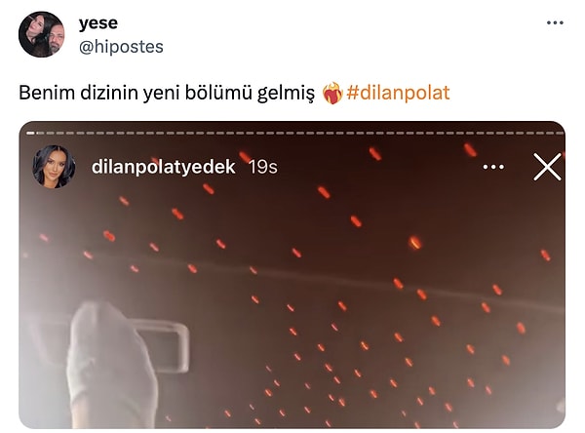Click the first filled story progress segment
585x433 pixels.
click(30, 133)
